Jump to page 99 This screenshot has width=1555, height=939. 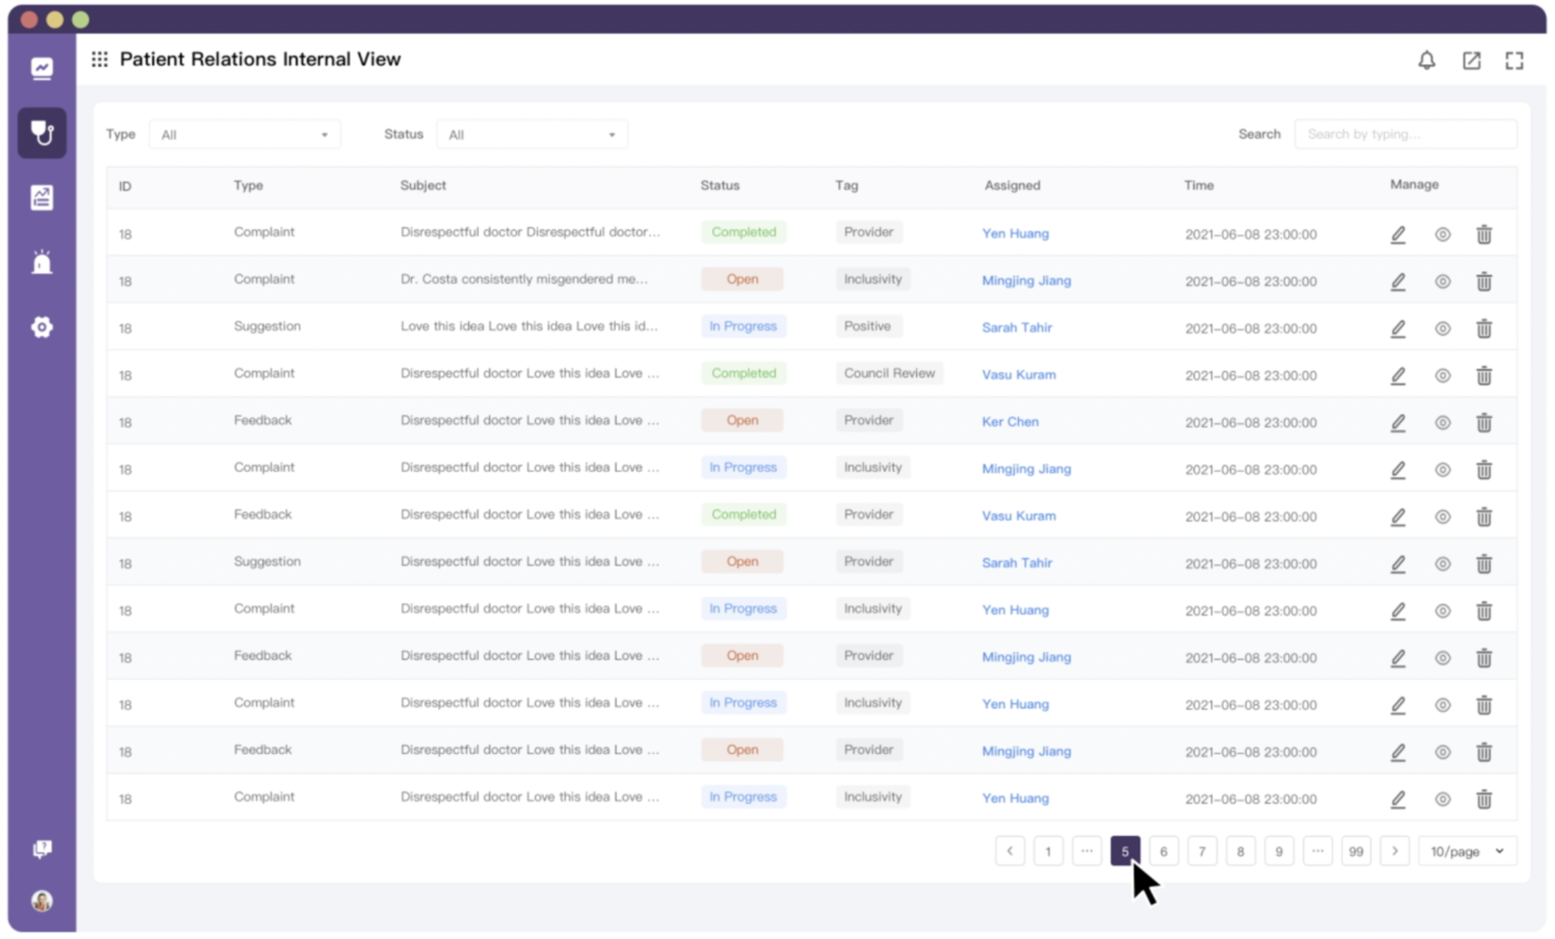(1356, 851)
